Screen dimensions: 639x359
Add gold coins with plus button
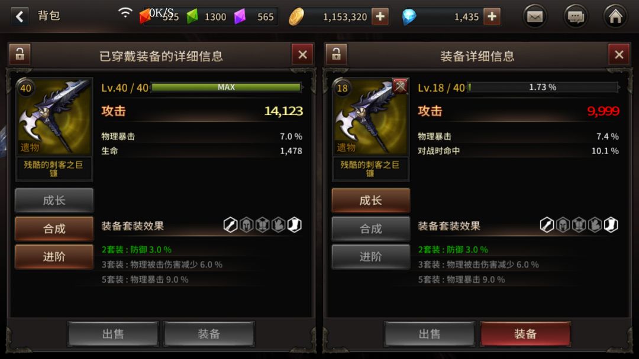coord(380,17)
